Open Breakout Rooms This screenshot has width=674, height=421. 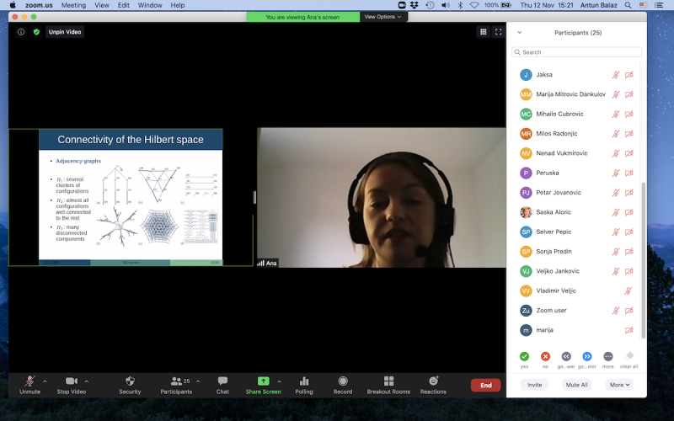point(388,385)
